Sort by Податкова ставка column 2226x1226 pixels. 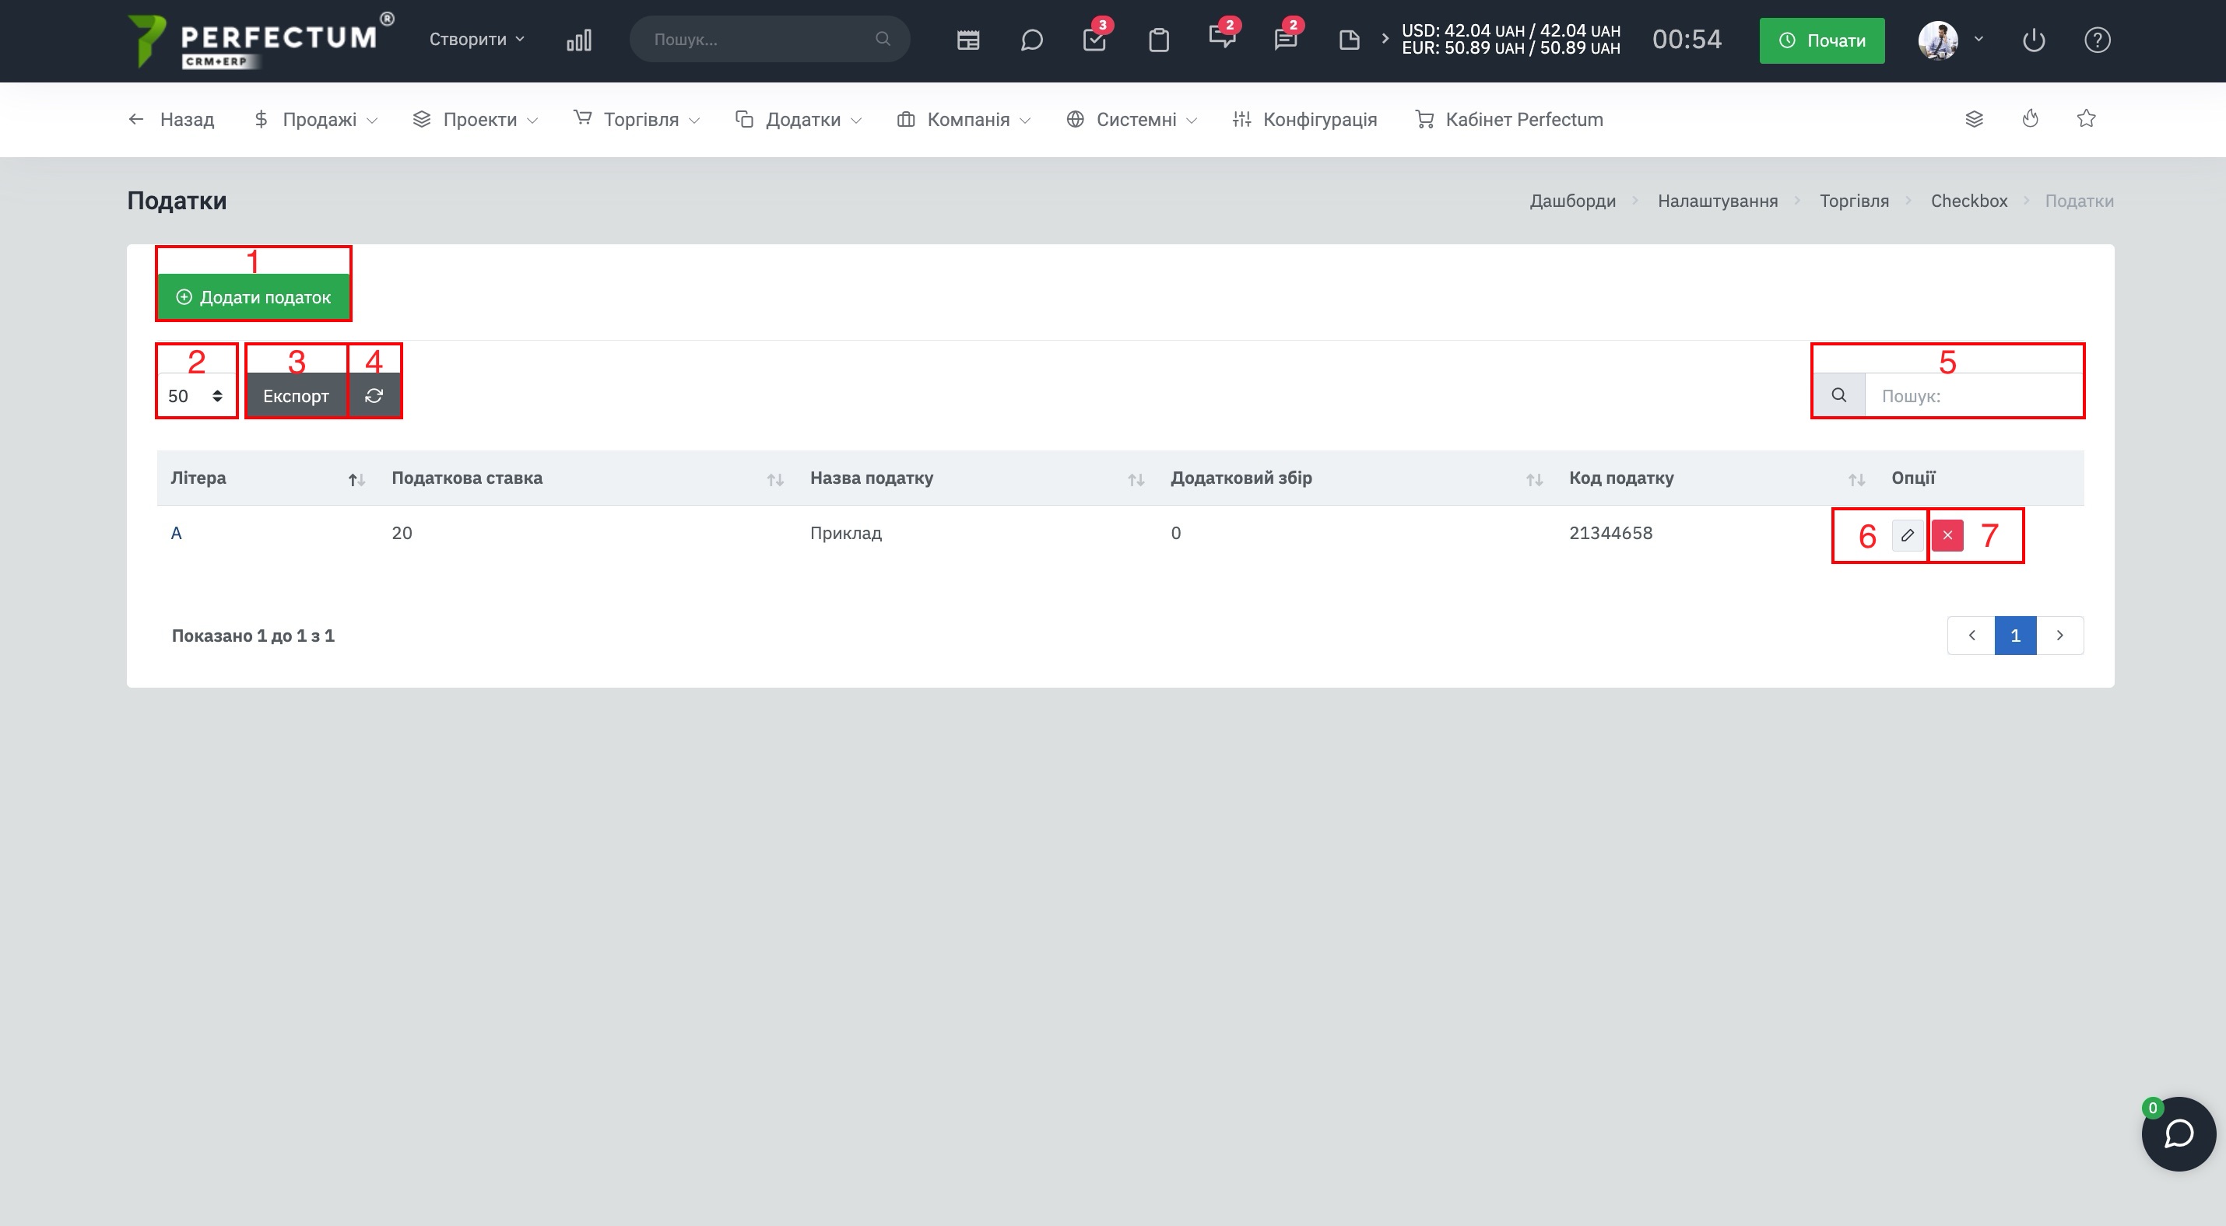point(588,478)
